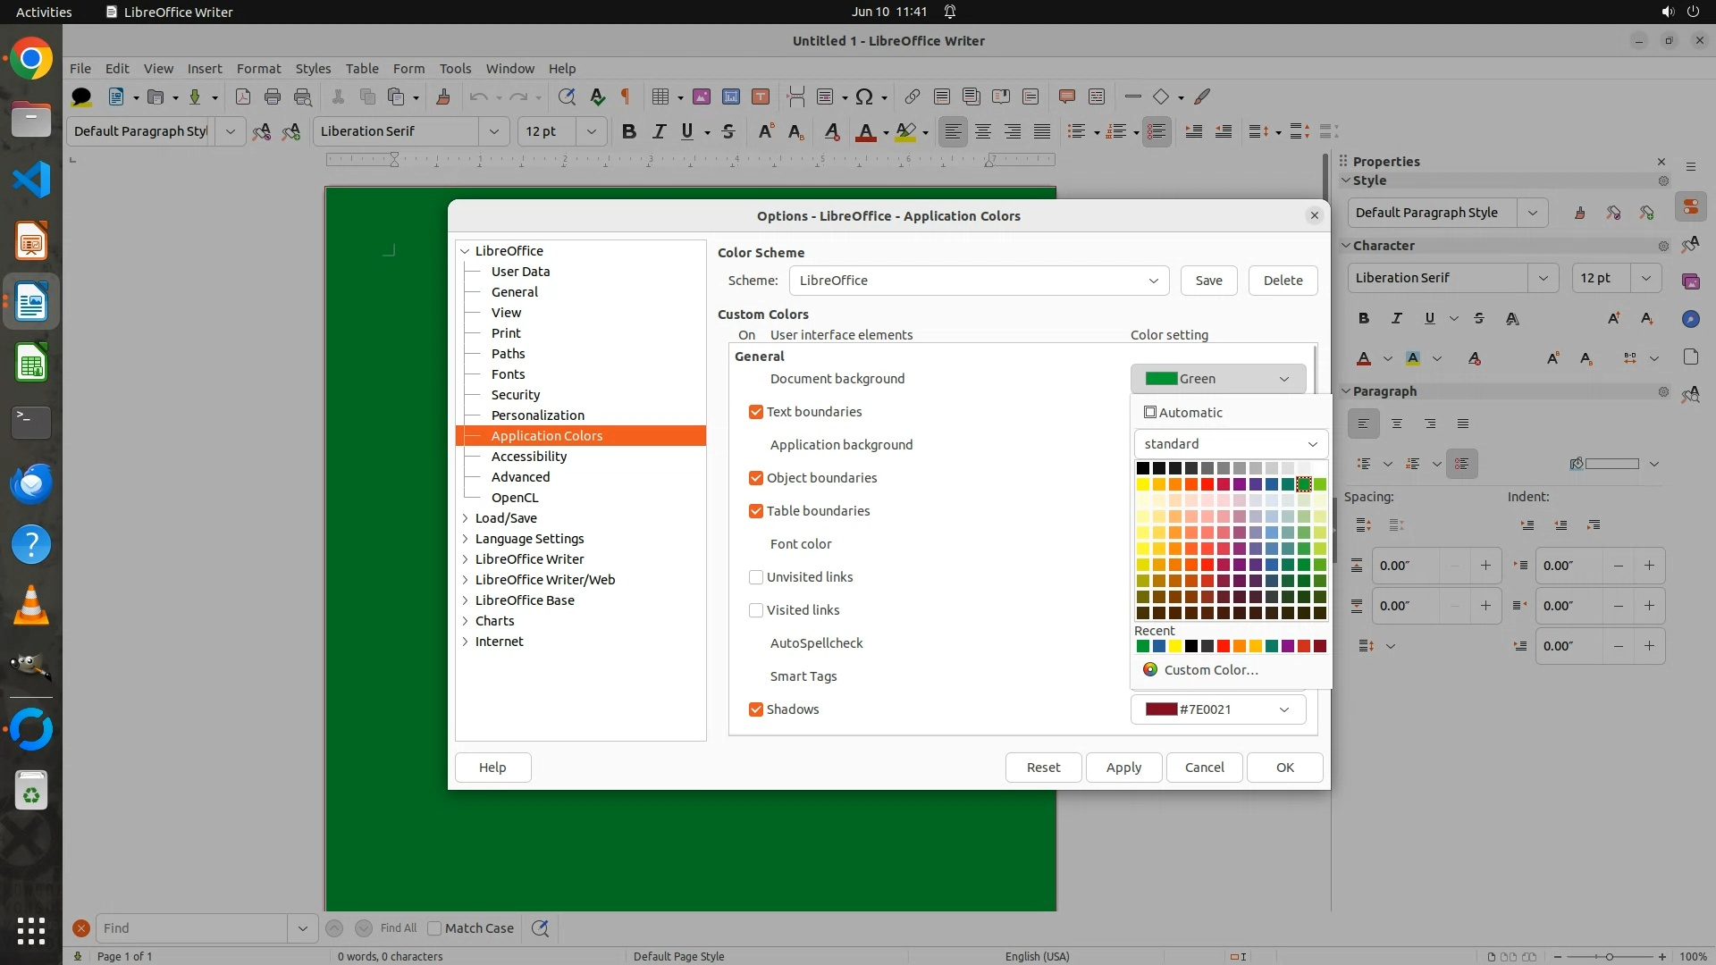Open LibreOffice Calc from the dock
This screenshot has width=1716, height=965.
(x=31, y=363)
